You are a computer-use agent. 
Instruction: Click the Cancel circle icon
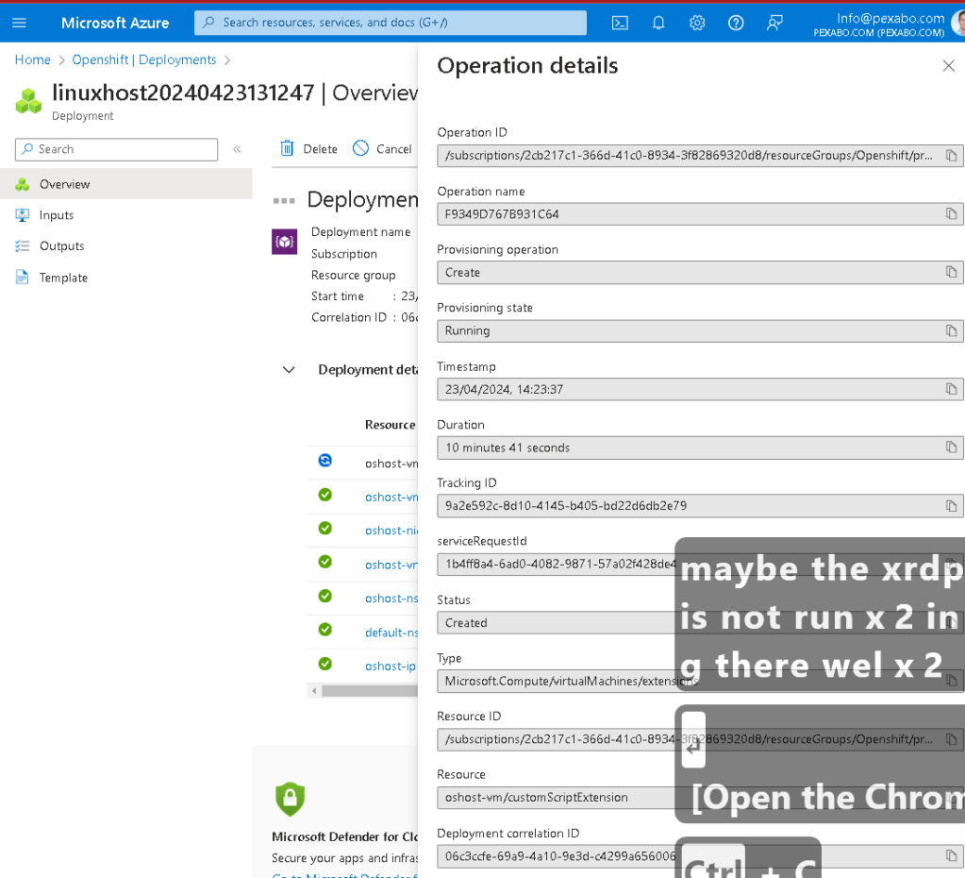coord(360,148)
